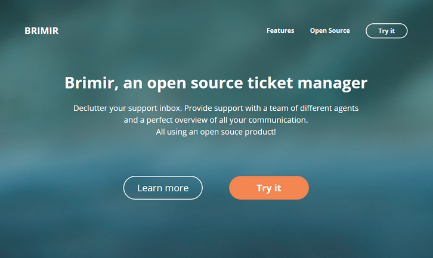The height and width of the screenshot is (258, 433).
Task: Go to the Open Source nav item
Action: point(330,31)
